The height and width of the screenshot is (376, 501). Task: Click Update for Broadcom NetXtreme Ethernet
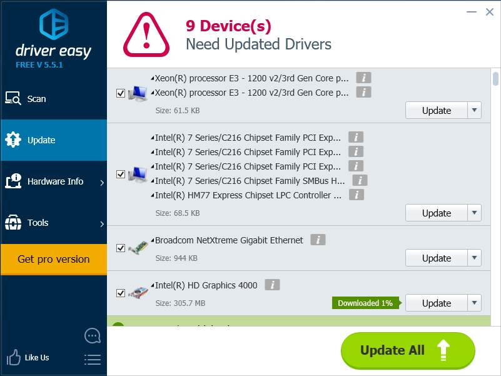point(437,258)
